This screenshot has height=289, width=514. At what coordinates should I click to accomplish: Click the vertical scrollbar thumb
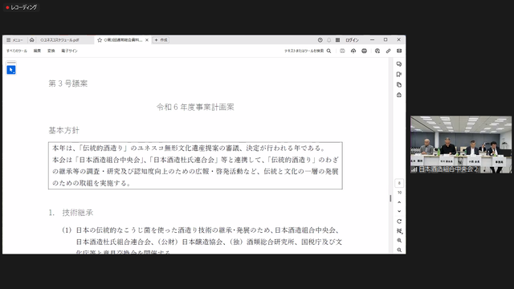click(390, 198)
